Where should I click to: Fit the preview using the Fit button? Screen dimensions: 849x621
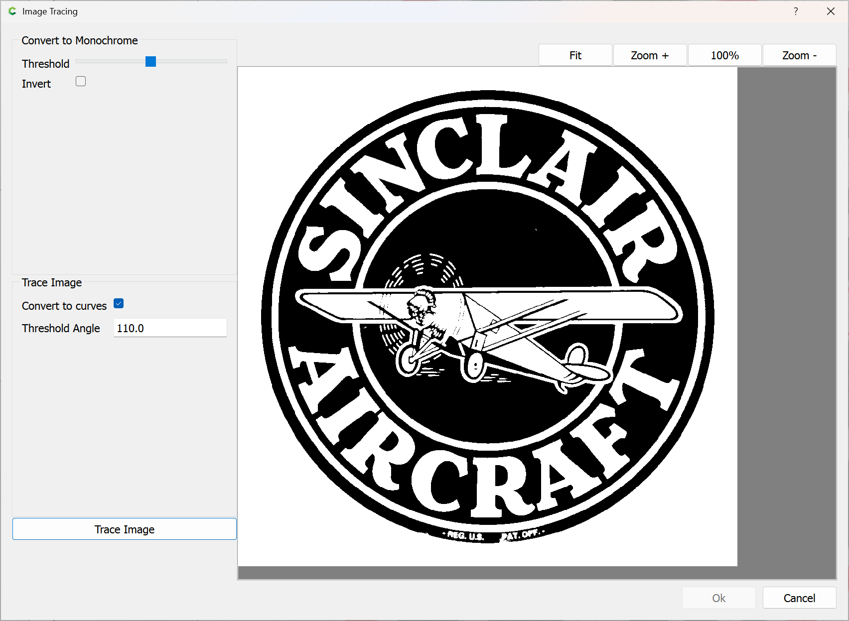tap(575, 55)
